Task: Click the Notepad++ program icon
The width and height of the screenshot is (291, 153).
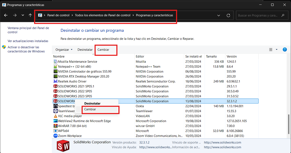Action: tap(55, 66)
